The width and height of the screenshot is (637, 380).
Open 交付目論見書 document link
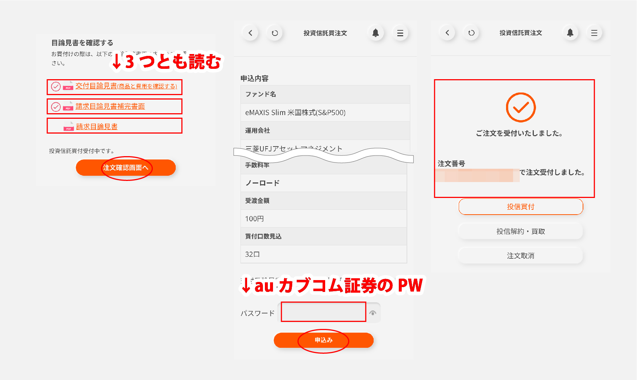(x=126, y=86)
